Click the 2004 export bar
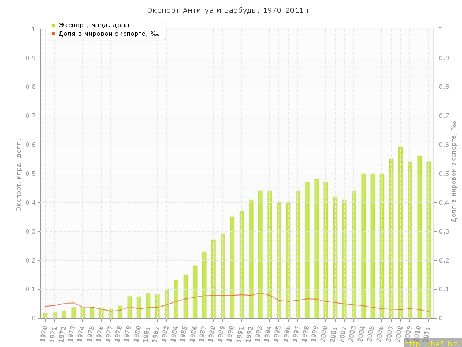This screenshot has width=462, height=347. pyautogui.click(x=363, y=246)
